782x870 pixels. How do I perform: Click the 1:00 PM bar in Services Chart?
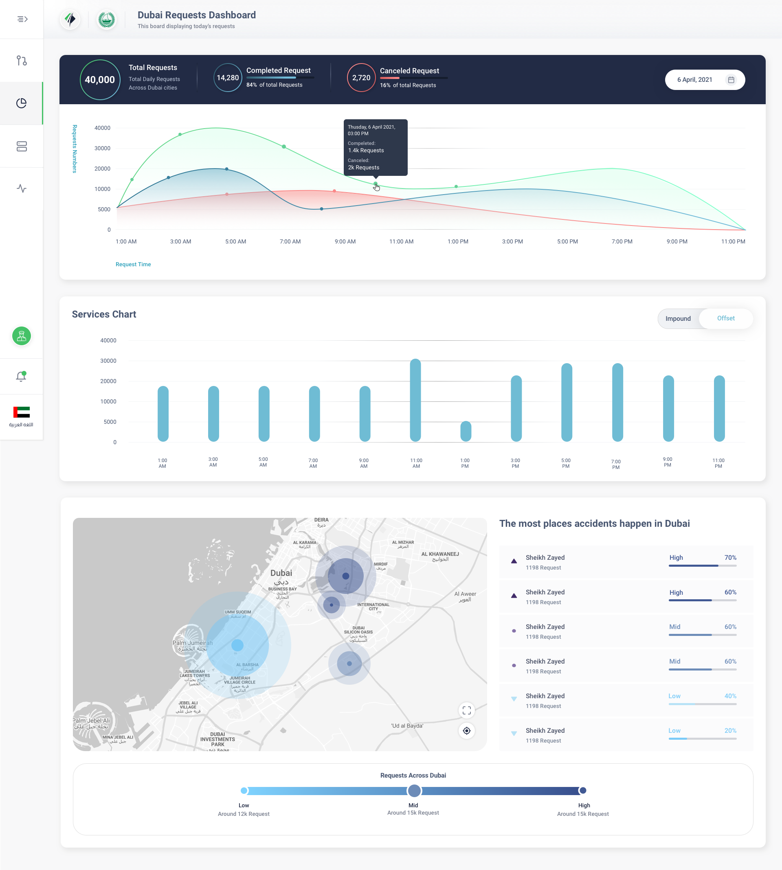[466, 431]
